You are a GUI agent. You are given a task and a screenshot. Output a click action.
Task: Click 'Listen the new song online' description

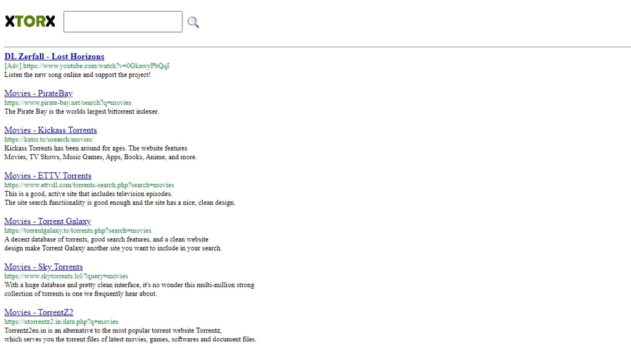pos(78,75)
